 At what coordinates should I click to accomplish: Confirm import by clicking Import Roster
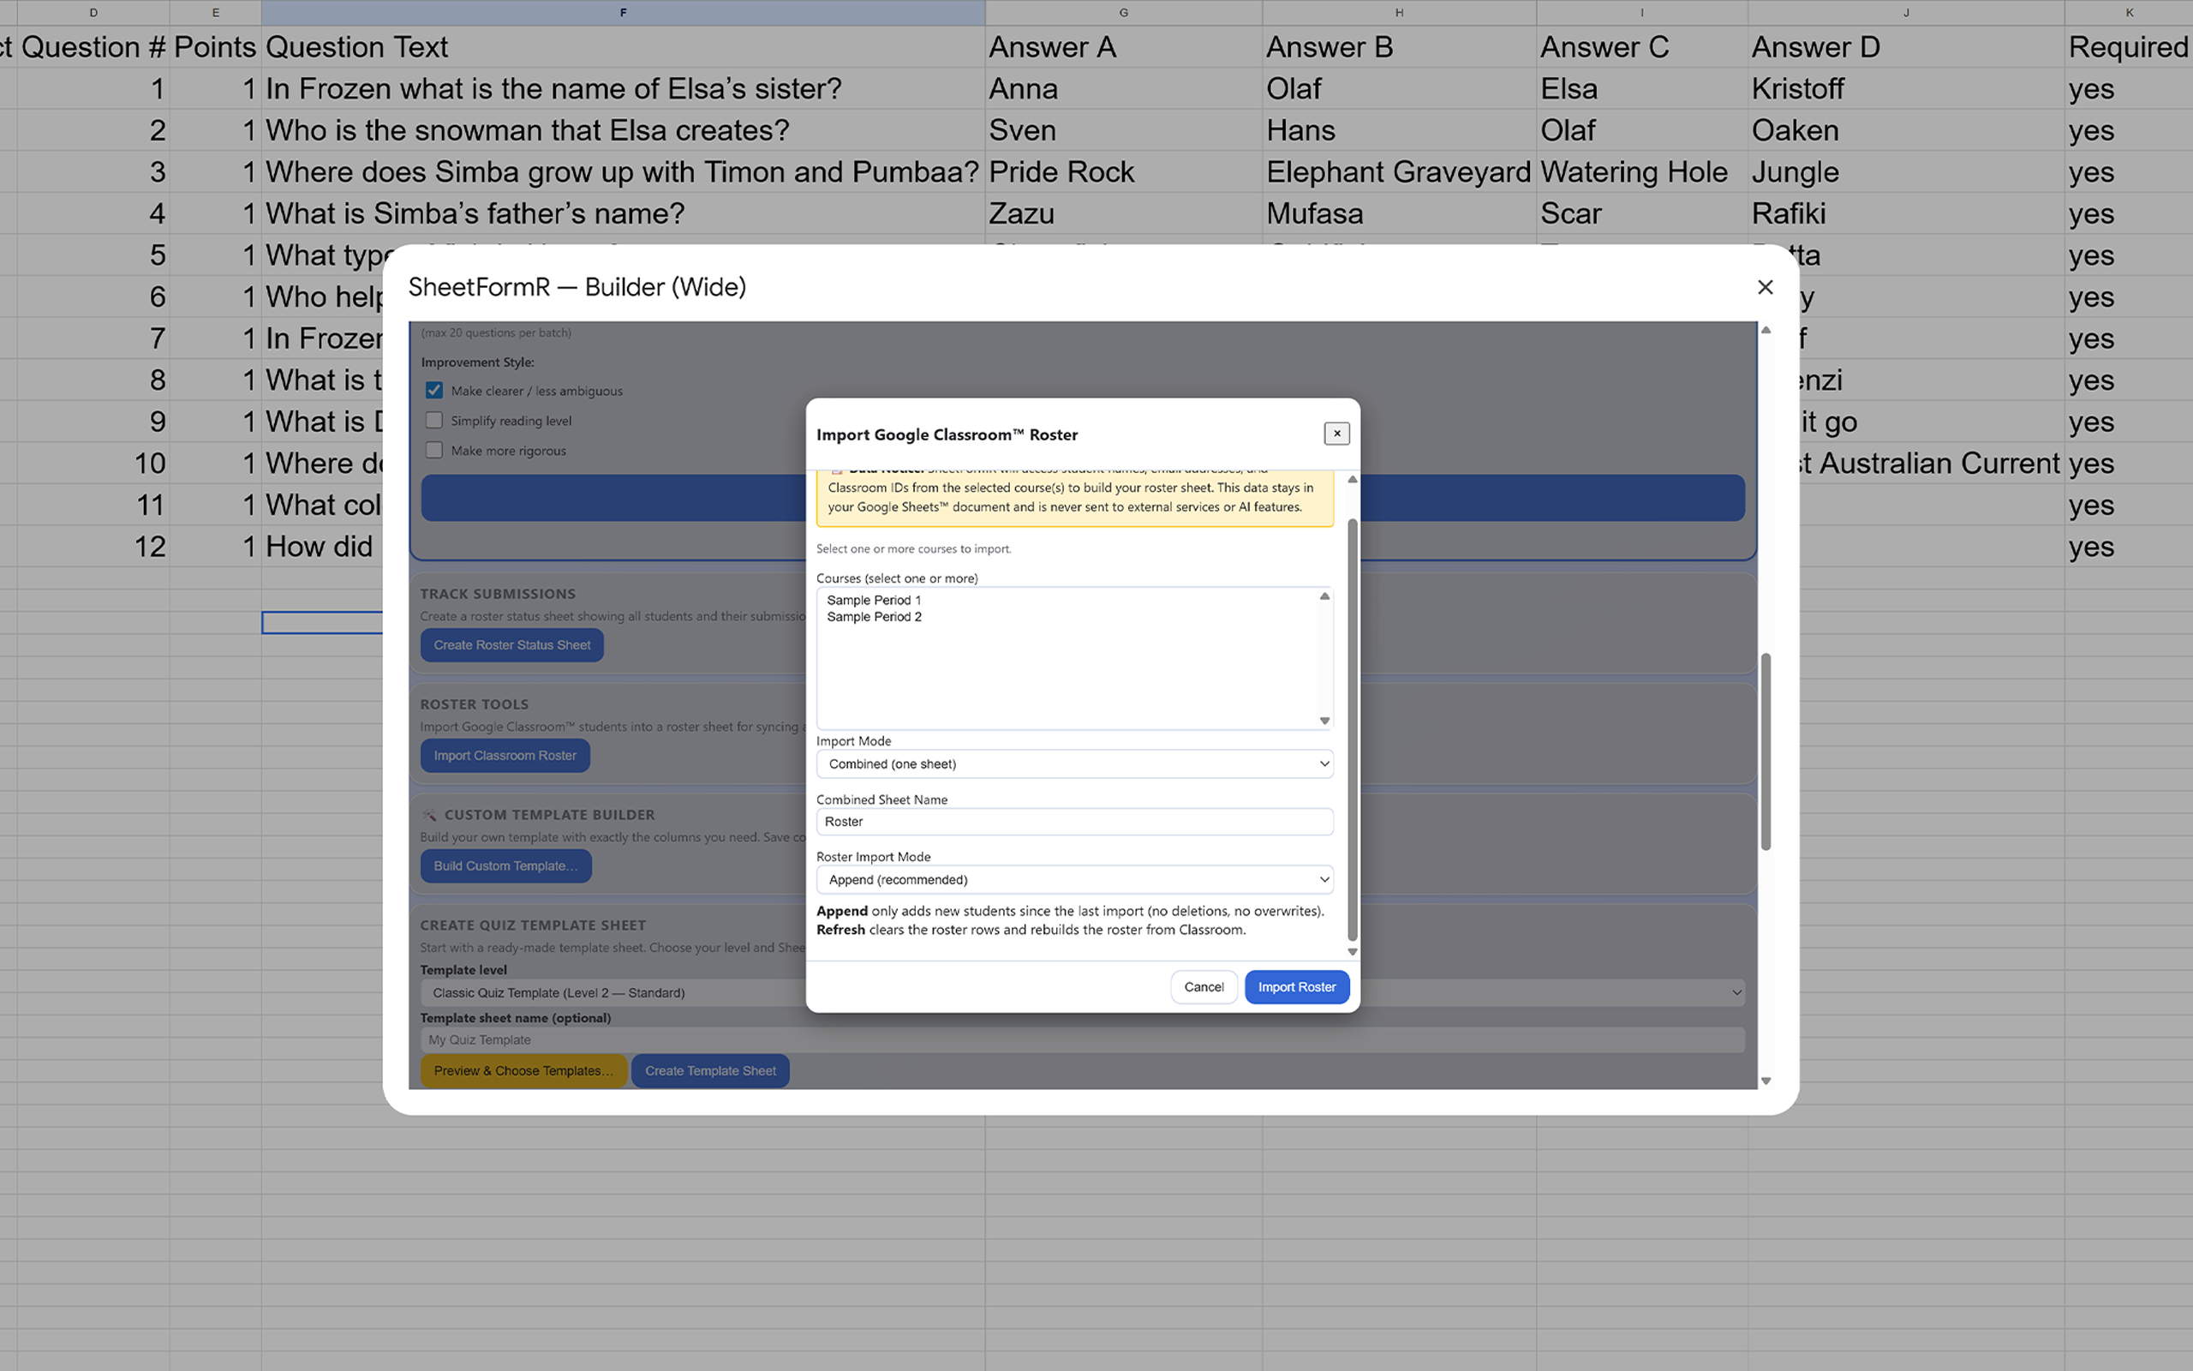click(x=1297, y=986)
